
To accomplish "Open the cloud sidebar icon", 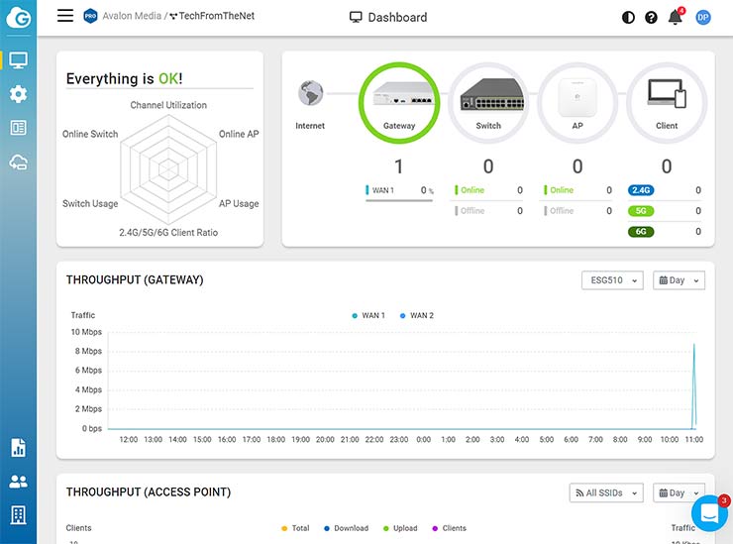I will tap(18, 163).
